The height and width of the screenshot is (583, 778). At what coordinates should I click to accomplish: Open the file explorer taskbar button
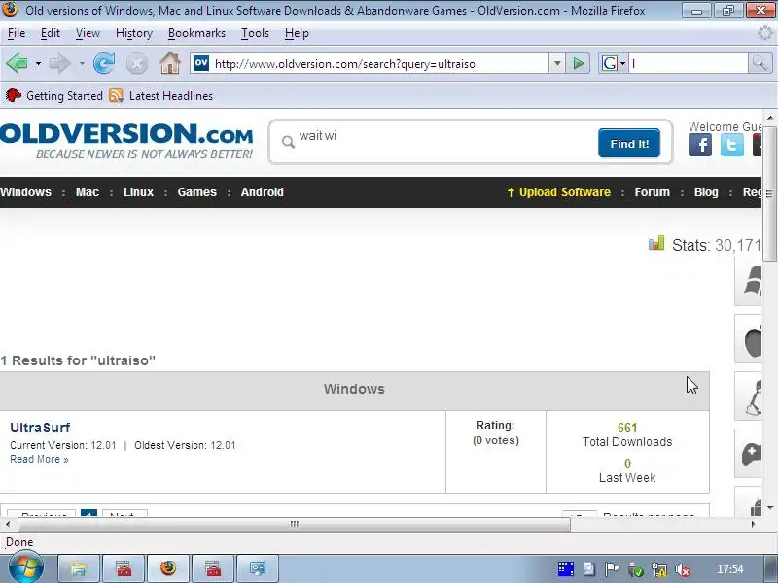click(x=79, y=568)
